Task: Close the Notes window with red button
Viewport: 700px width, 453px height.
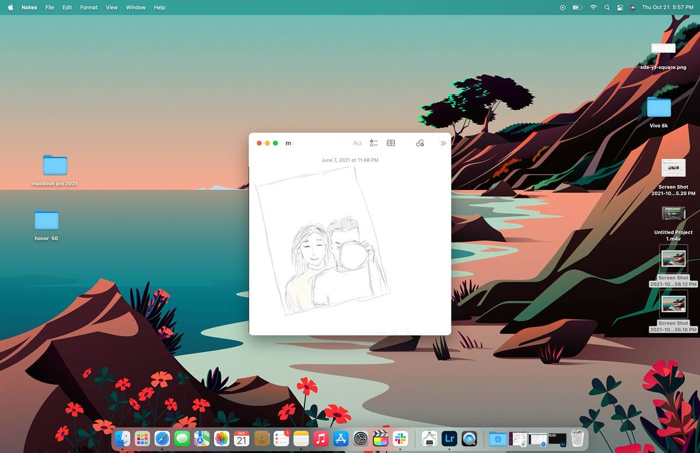Action: [x=259, y=143]
